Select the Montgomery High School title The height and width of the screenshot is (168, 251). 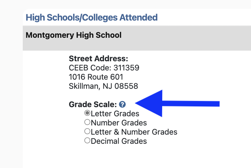[x=73, y=36]
